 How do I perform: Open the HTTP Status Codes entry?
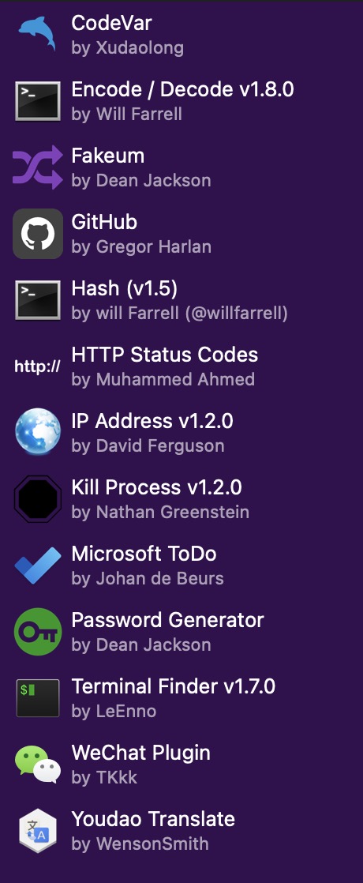(x=181, y=366)
